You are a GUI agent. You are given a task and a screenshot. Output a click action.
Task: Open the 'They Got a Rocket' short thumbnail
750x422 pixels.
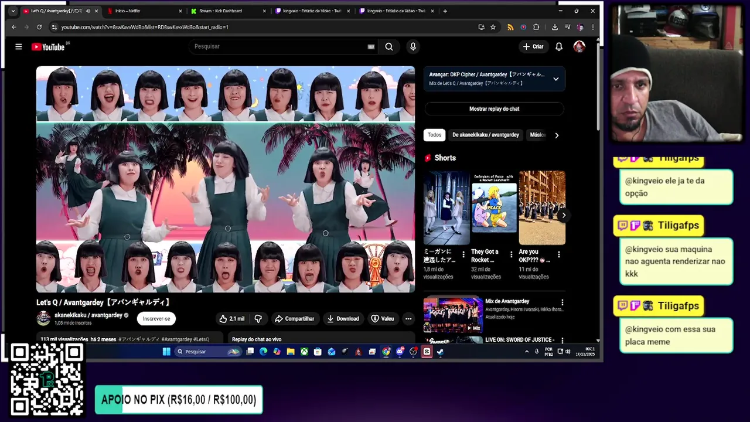[x=494, y=207]
